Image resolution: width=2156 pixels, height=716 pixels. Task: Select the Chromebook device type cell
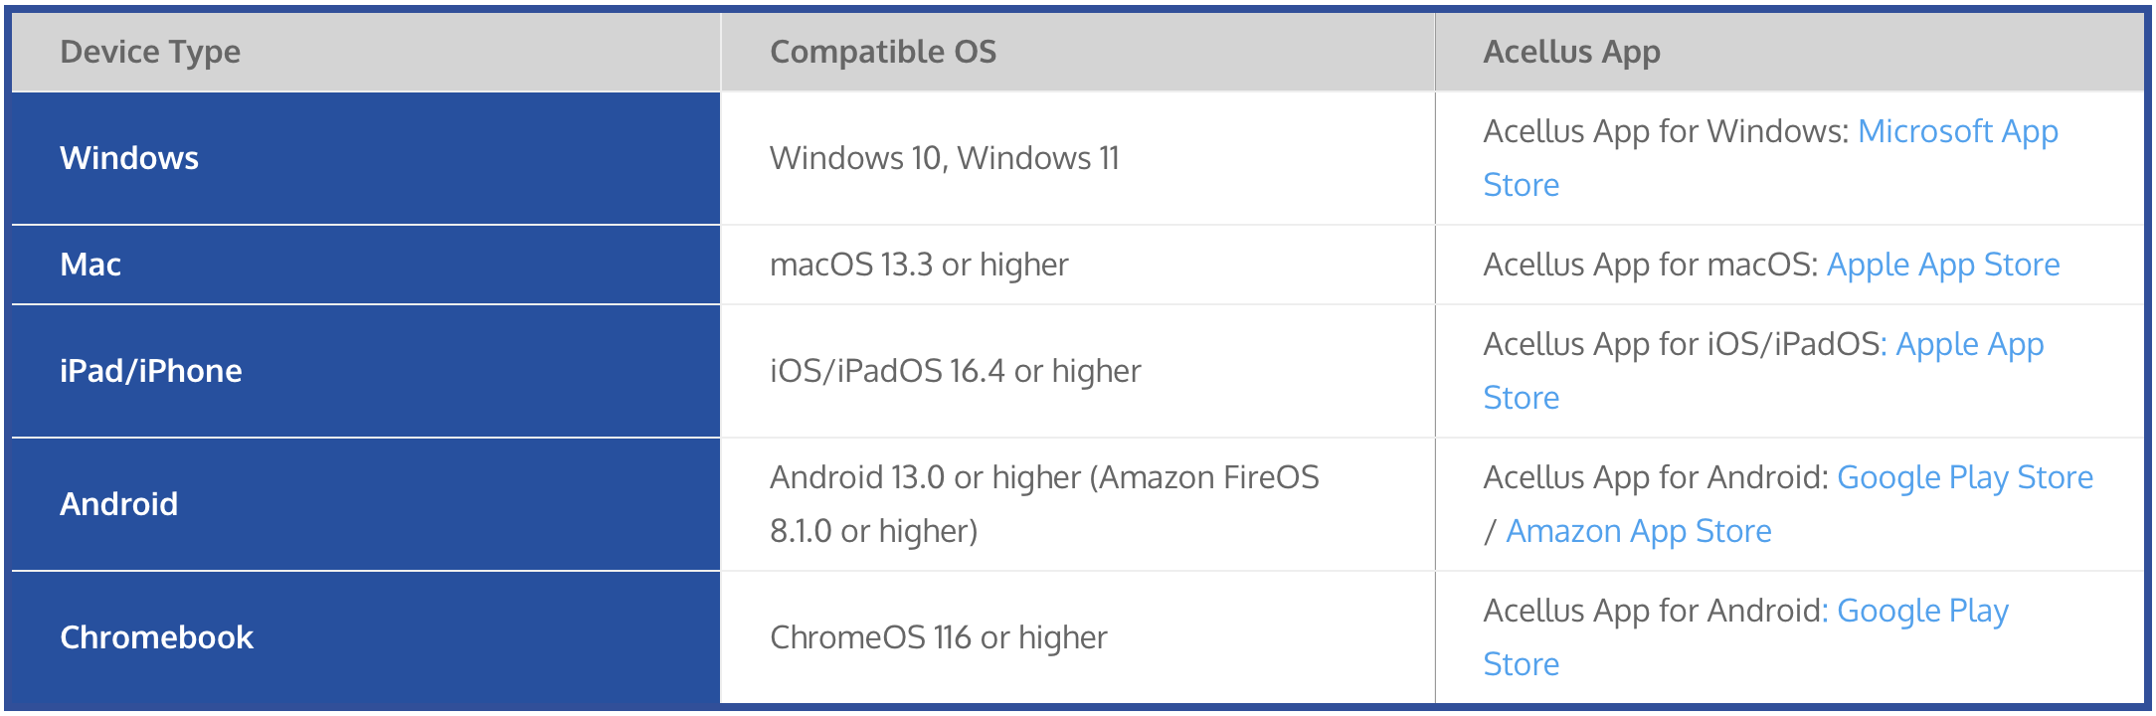156,638
